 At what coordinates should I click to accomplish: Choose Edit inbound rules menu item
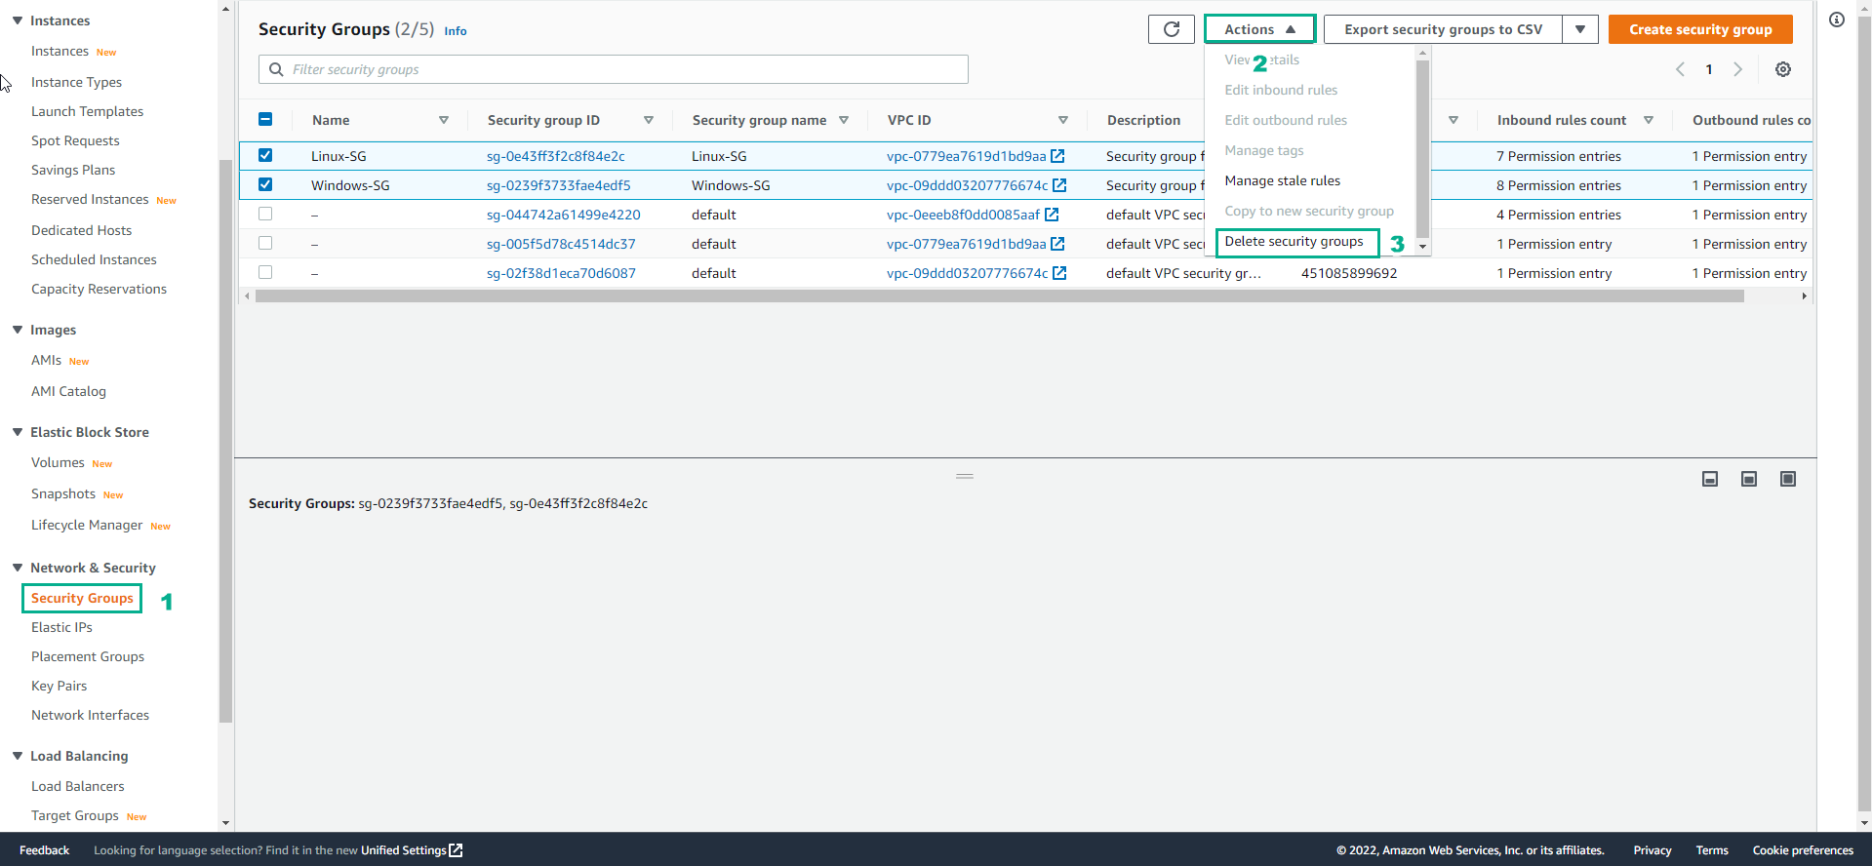(x=1281, y=90)
